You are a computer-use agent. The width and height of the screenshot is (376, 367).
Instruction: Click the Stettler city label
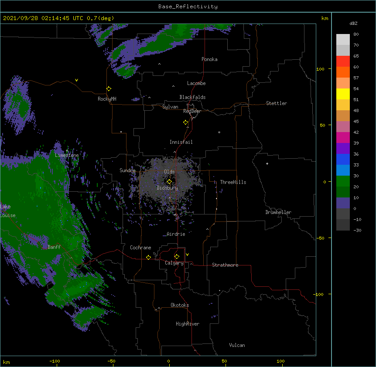coord(277,103)
